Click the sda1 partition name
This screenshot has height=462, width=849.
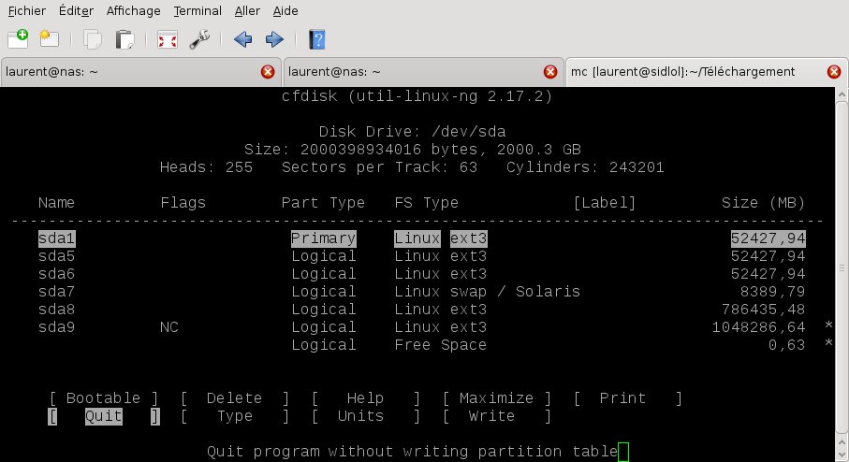tap(57, 238)
